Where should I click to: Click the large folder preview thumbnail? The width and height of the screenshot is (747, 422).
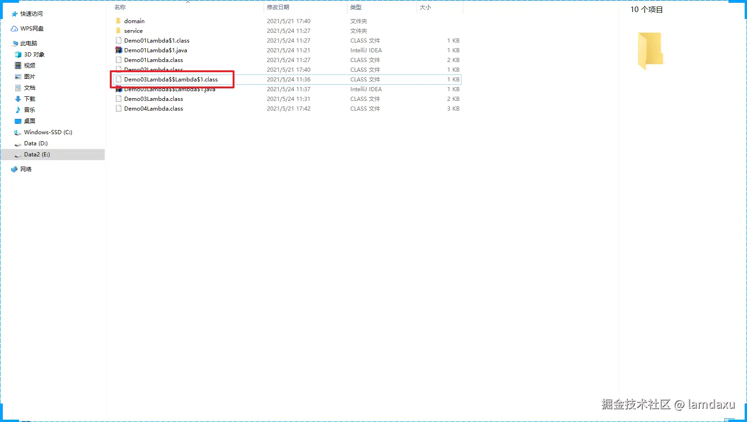pos(650,51)
